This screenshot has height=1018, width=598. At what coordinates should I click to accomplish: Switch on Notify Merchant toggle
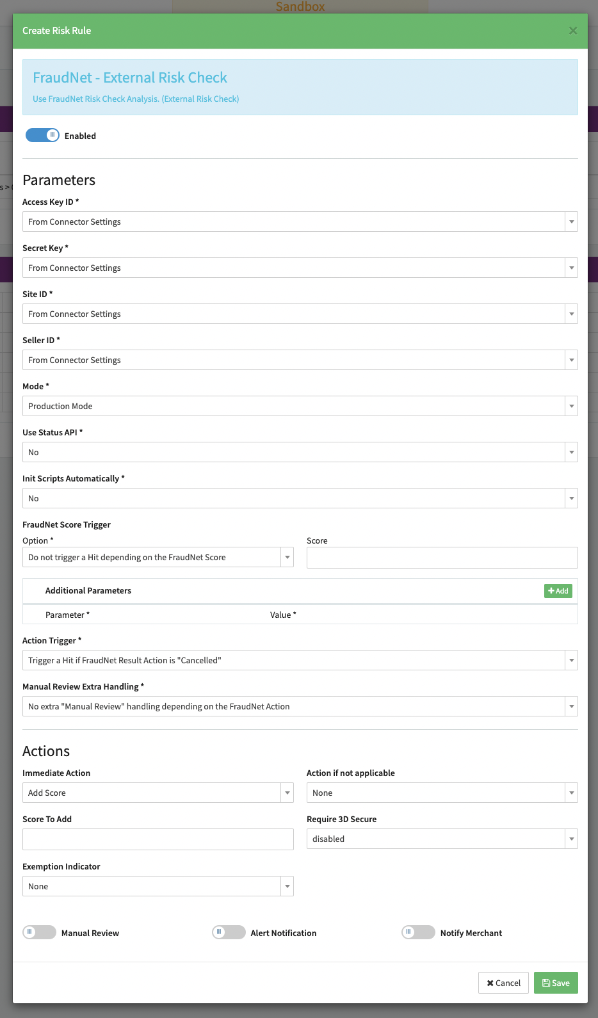tap(418, 932)
